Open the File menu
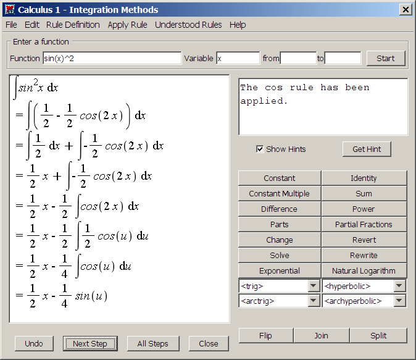The height and width of the screenshot is (360, 416). tap(11, 25)
